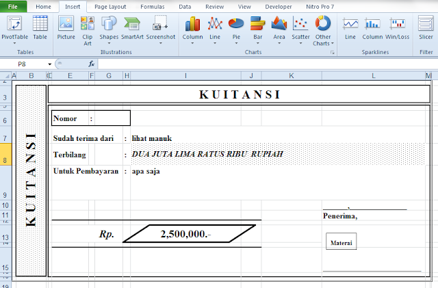Viewport: 438px width, 288px height.
Task: Switch to the Home tab
Action: 43,7
